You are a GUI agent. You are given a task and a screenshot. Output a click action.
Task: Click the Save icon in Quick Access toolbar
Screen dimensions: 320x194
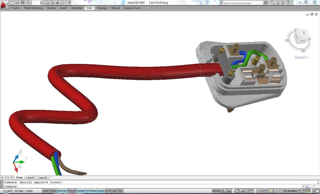pyautogui.click(x=22, y=2)
